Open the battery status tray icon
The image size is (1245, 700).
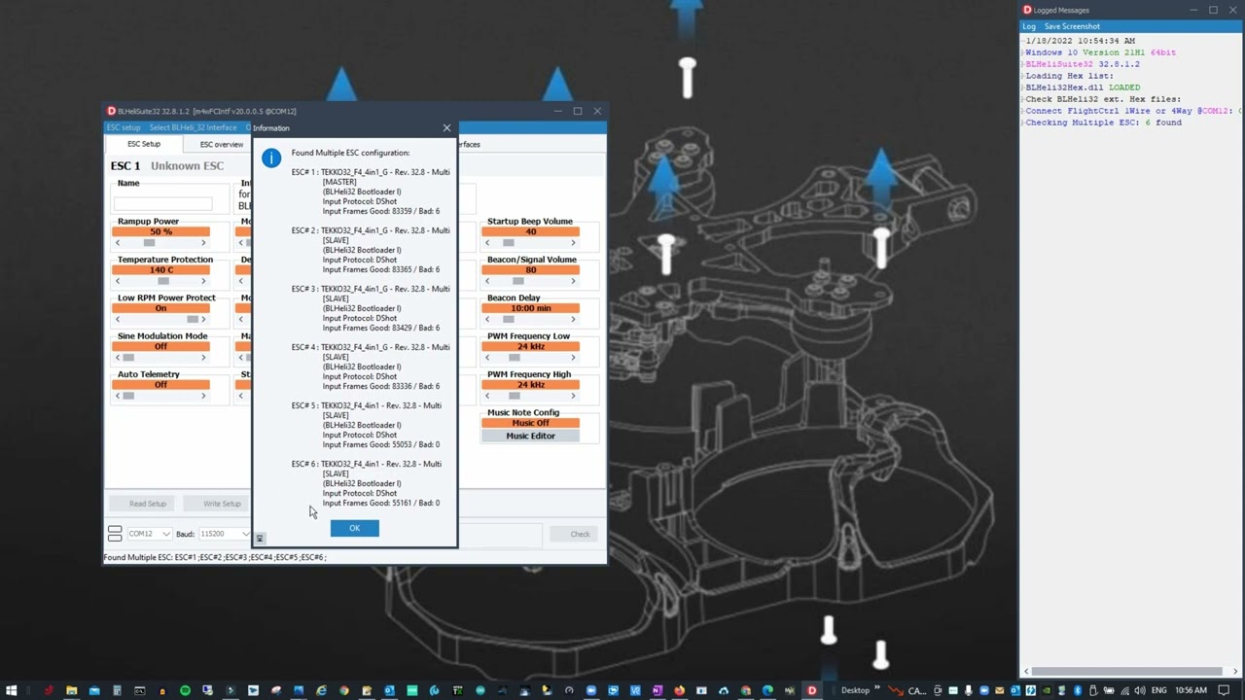[1108, 690]
